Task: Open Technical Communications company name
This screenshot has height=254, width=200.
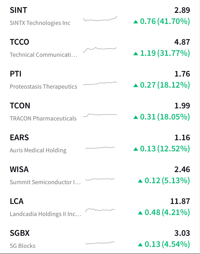Action: coord(44,55)
